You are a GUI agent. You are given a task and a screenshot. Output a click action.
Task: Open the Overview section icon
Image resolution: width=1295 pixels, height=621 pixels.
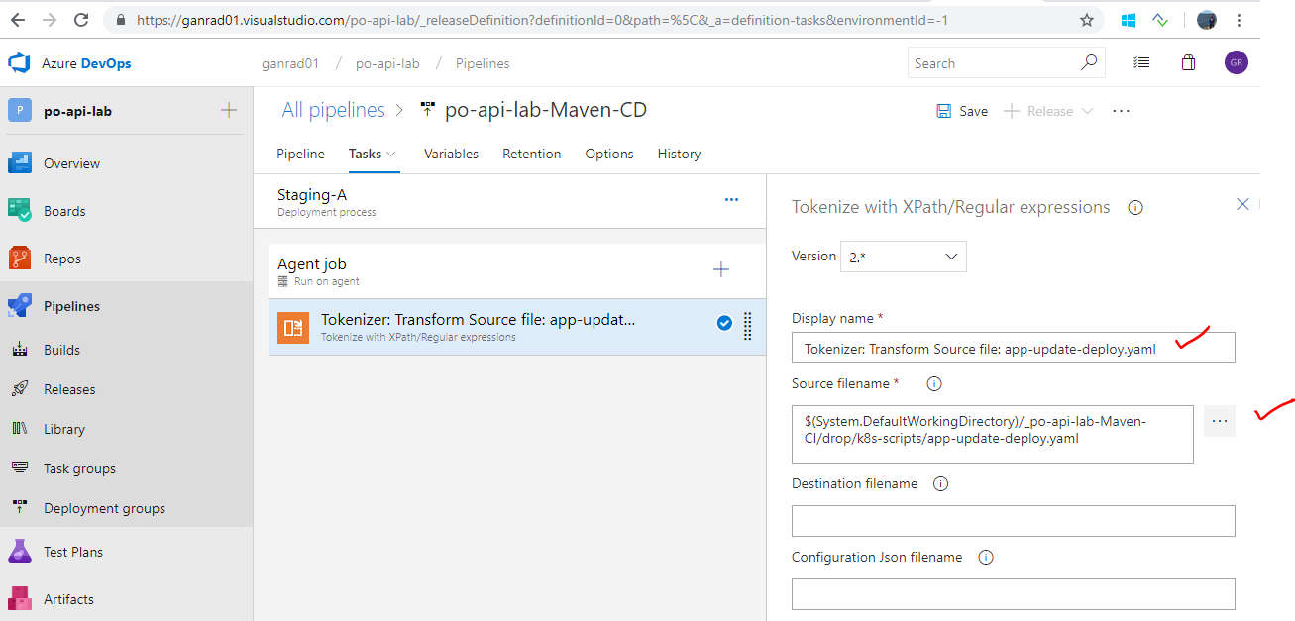tap(20, 163)
